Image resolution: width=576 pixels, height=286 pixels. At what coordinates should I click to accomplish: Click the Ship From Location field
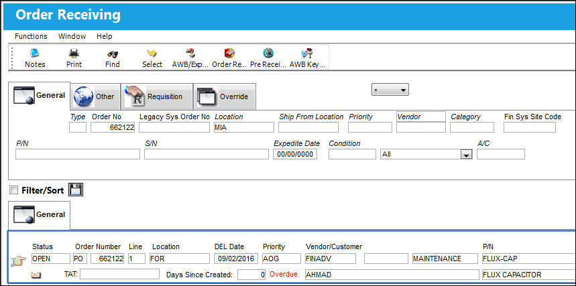pos(308,127)
